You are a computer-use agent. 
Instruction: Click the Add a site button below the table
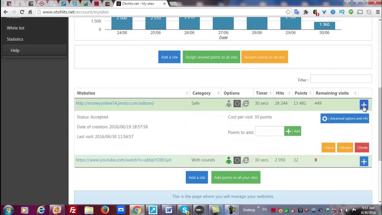[x=197, y=177]
